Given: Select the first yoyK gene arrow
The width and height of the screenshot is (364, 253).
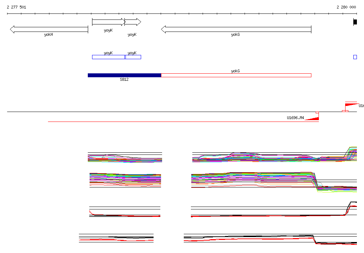Looking at the screenshot, I should point(109,22).
